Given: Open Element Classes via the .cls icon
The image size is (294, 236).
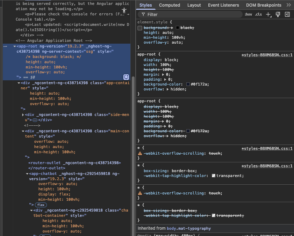Looking at the screenshot, I should 258,14.
